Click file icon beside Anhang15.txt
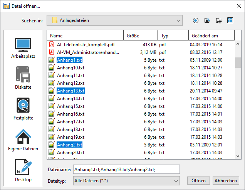 (52, 106)
